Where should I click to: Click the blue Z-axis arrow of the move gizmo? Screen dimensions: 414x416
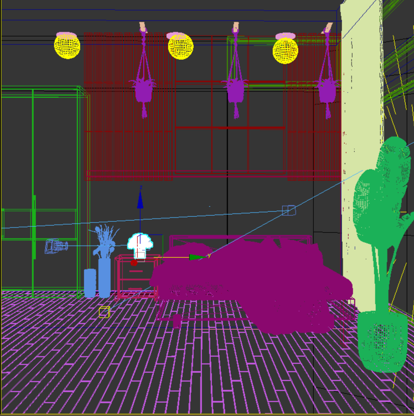pyautogui.click(x=140, y=200)
